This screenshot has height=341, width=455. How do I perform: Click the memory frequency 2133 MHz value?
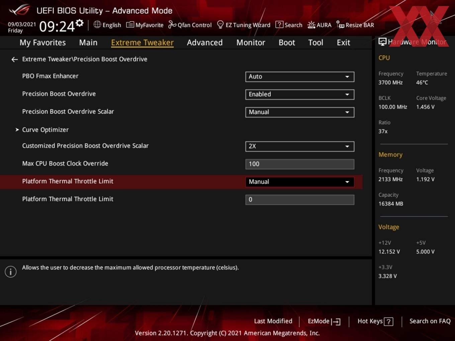(390, 179)
